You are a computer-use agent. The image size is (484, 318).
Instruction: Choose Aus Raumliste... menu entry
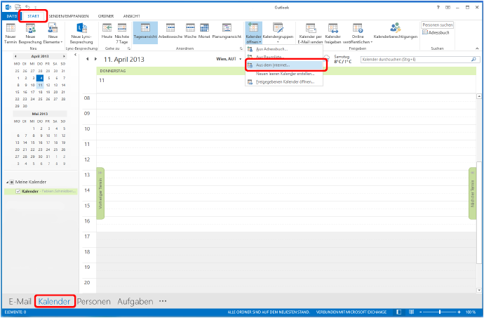(284, 57)
